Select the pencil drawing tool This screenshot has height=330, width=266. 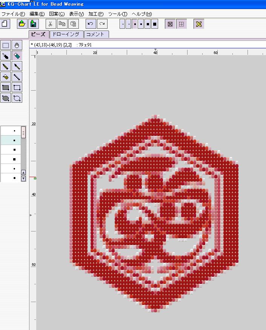pyautogui.click(x=6, y=66)
